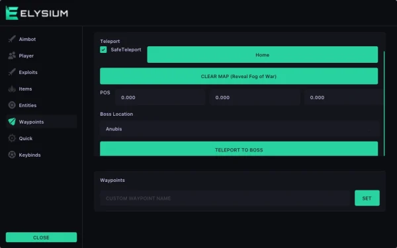The width and height of the screenshot is (397, 248).
Task: Open the Aimbot section
Action: (41, 39)
